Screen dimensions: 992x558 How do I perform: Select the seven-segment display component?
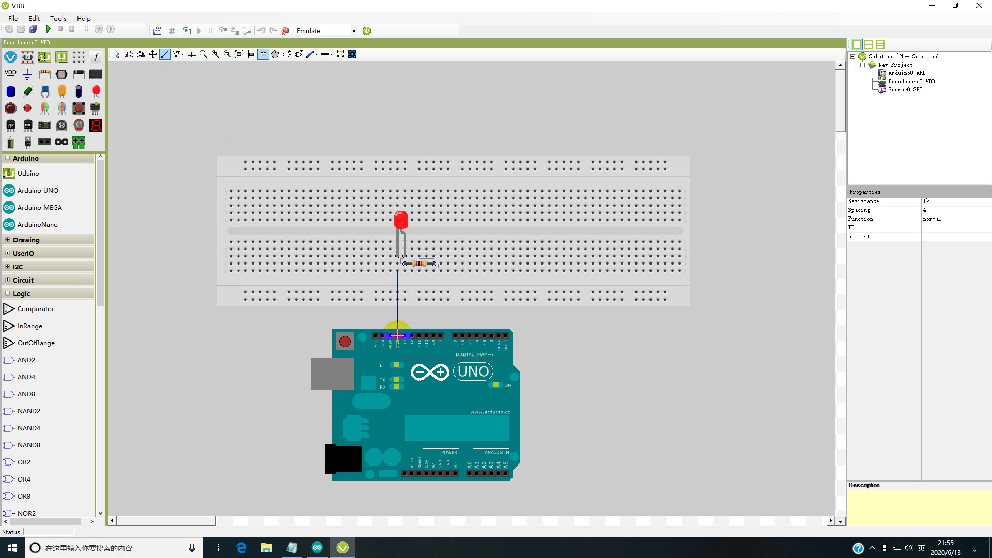96,125
